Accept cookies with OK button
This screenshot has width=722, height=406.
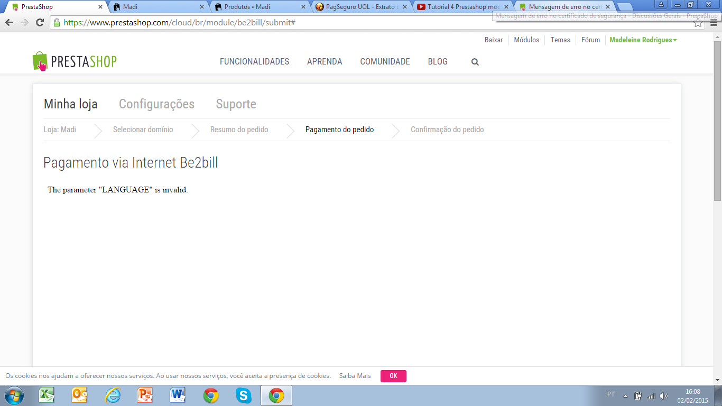coord(393,376)
